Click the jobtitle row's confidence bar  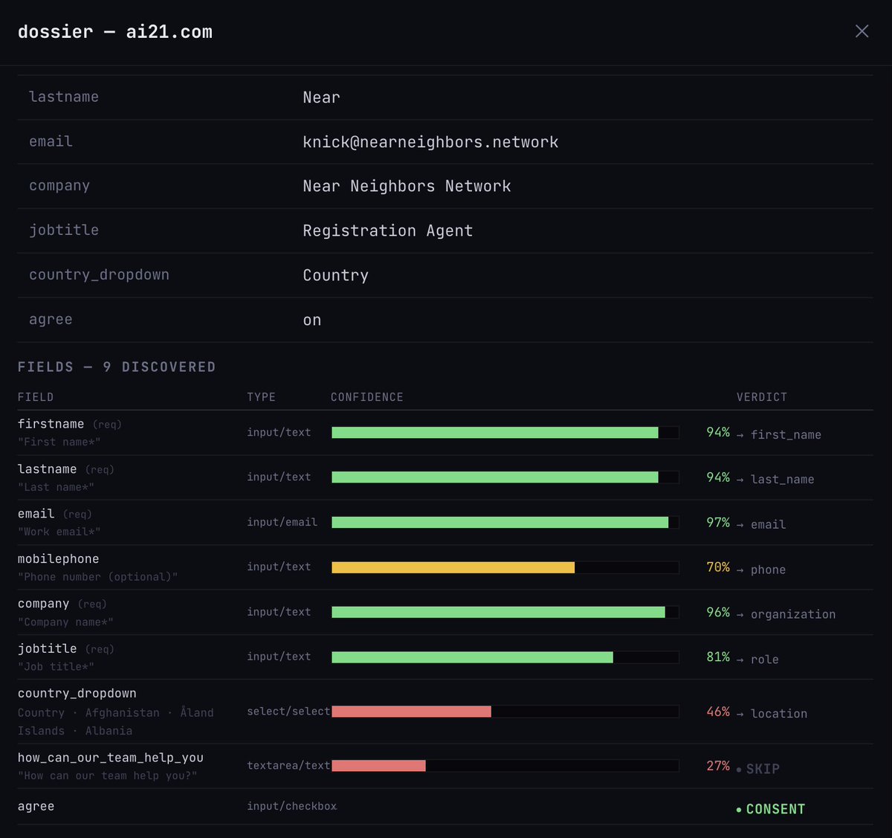click(505, 657)
